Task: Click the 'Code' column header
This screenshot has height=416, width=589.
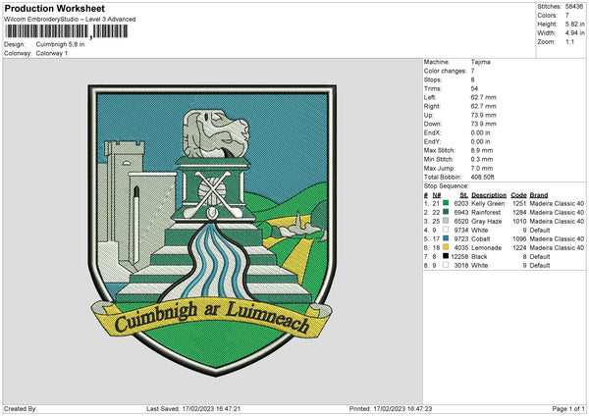Action: pyautogui.click(x=518, y=195)
